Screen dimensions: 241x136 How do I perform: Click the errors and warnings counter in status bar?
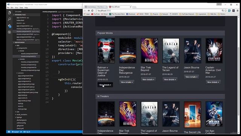27,132
